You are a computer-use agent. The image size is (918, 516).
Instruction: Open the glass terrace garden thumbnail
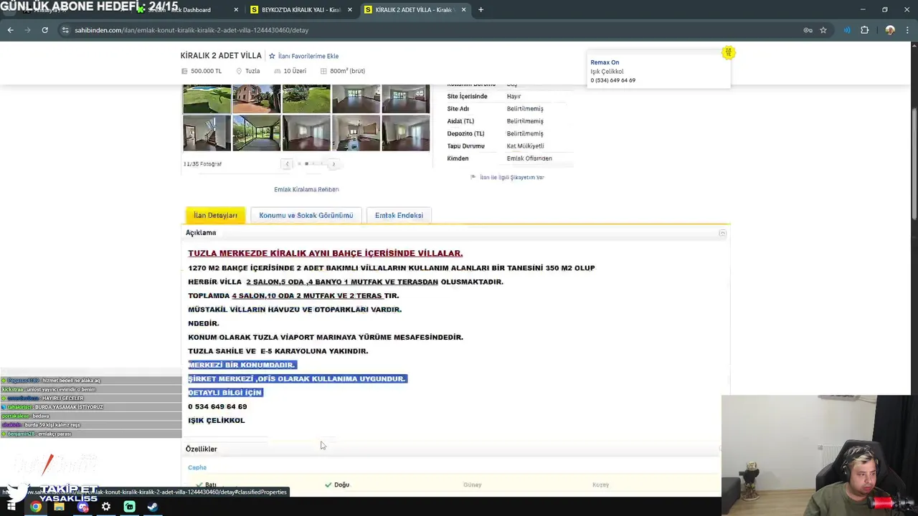(257, 133)
